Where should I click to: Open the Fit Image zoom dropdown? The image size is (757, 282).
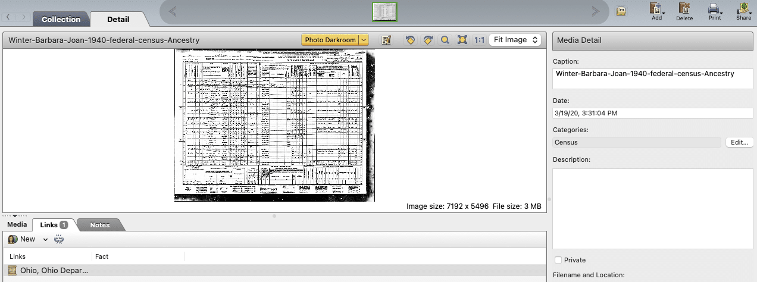(x=515, y=40)
